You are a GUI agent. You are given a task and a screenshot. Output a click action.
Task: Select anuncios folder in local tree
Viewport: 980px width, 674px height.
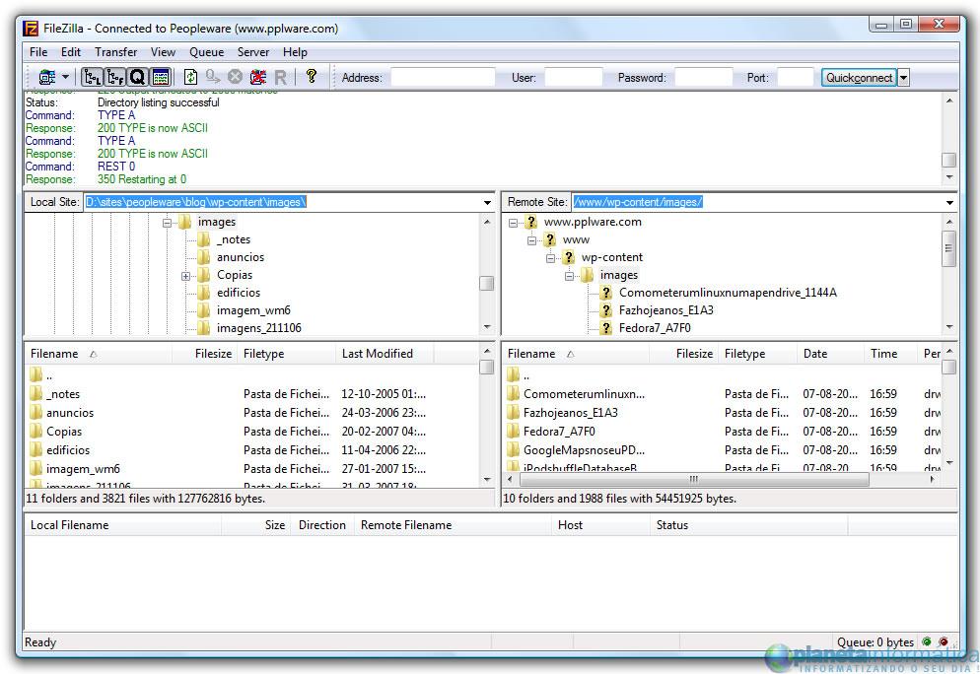point(240,257)
